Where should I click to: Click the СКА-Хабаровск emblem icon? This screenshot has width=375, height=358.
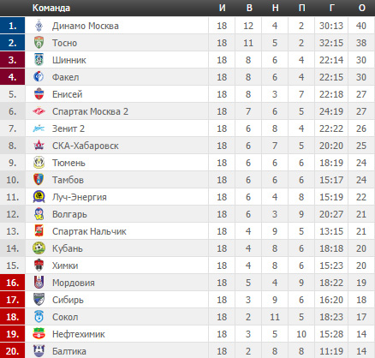click(x=39, y=146)
